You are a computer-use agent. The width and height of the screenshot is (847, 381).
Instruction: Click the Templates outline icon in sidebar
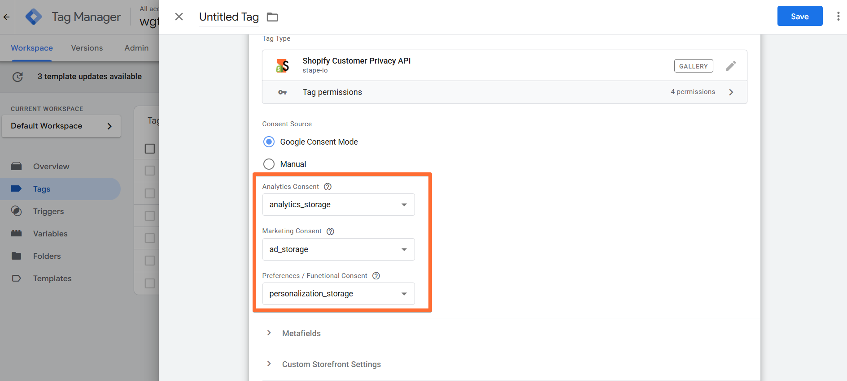coord(17,278)
